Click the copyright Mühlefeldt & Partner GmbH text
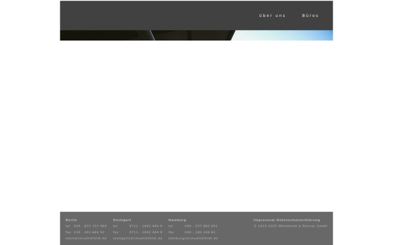Viewport: 393px width, 245px height. point(290,226)
